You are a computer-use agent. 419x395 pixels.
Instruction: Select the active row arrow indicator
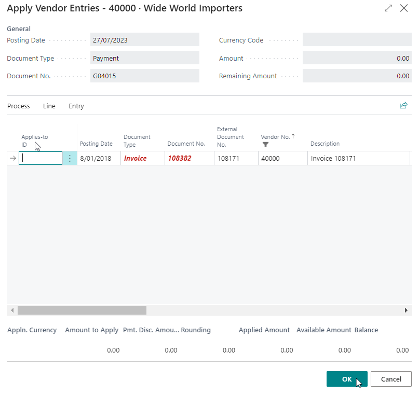click(11, 158)
